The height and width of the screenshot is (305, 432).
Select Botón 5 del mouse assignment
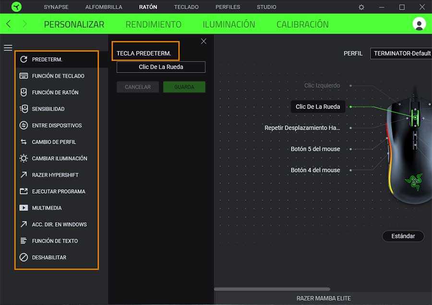(315, 149)
